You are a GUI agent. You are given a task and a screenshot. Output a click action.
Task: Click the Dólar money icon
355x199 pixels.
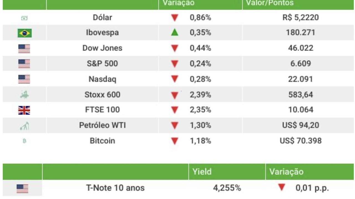(x=24, y=18)
